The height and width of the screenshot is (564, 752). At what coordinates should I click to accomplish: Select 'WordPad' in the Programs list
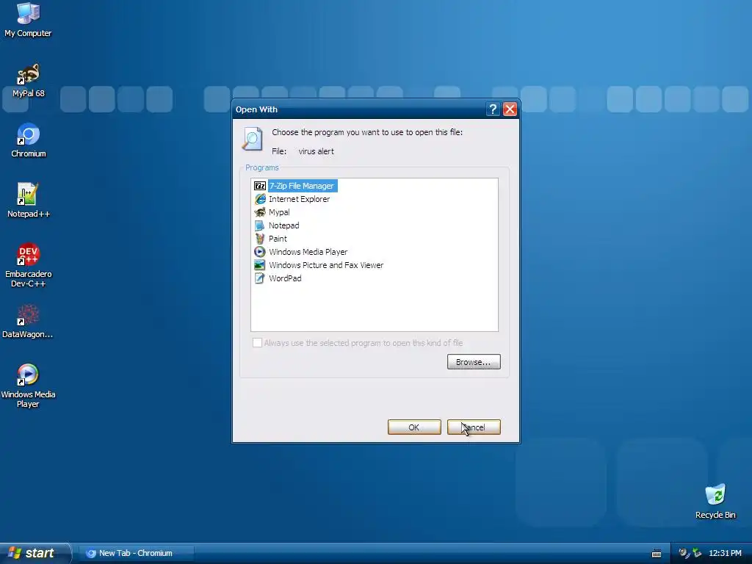tap(285, 278)
